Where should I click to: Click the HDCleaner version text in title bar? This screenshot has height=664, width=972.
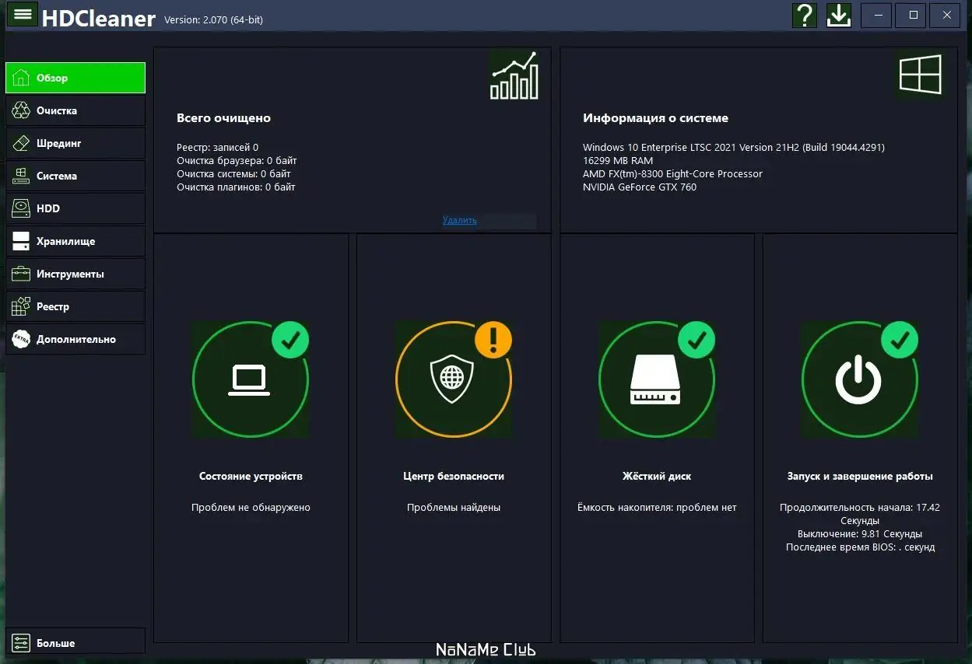(x=213, y=19)
